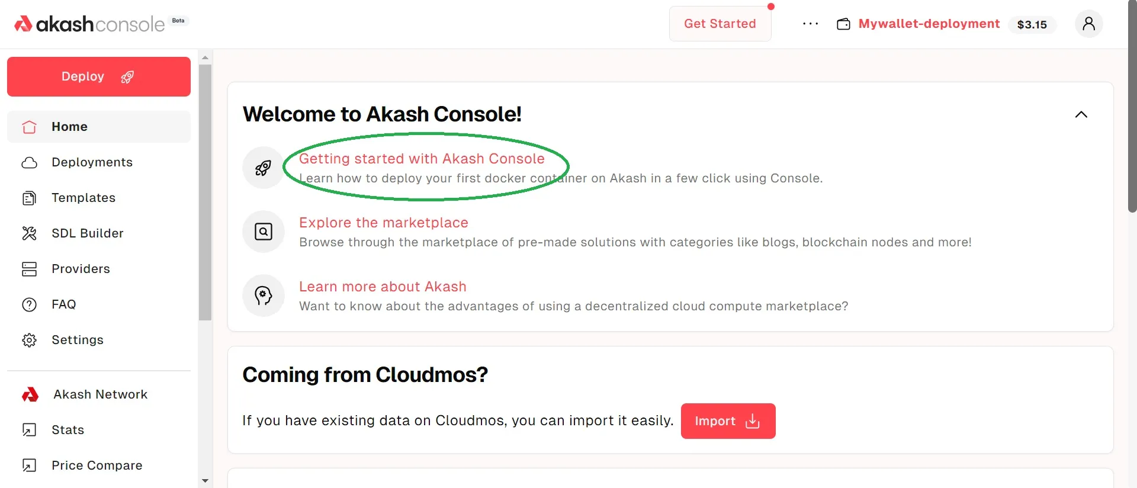
Task: Open the SDL Builder page
Action: tap(88, 233)
